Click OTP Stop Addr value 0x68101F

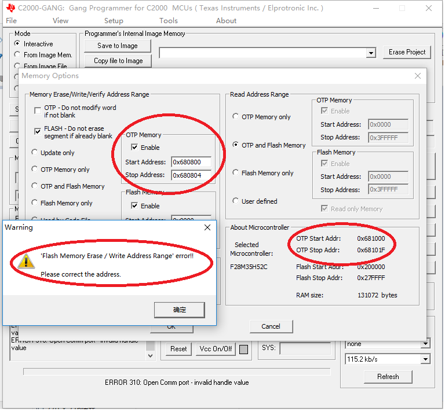point(371,250)
